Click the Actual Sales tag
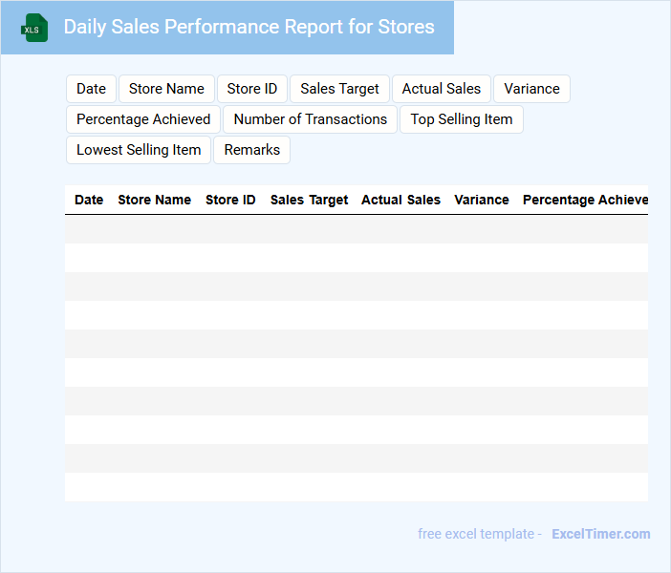This screenshot has height=573, width=671. (x=442, y=89)
